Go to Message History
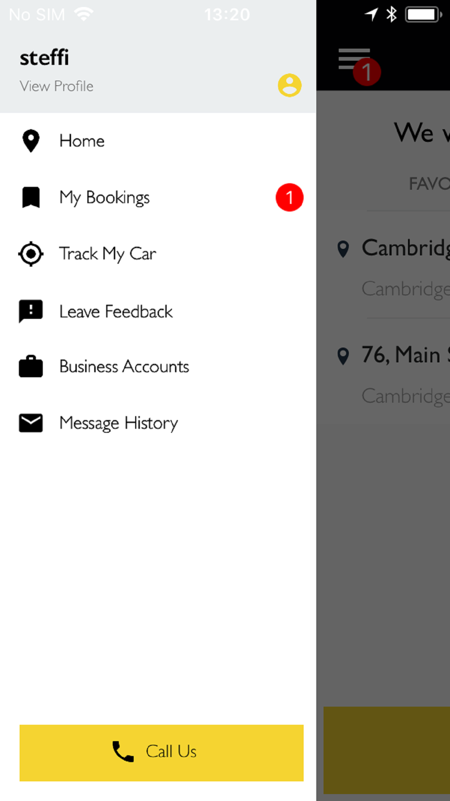Image resolution: width=450 pixels, height=801 pixels. (x=118, y=423)
